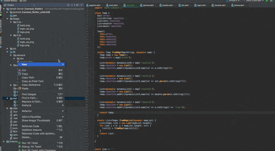Click the Copy icon in context menu
The image size is (275, 151).
pos(19,74)
